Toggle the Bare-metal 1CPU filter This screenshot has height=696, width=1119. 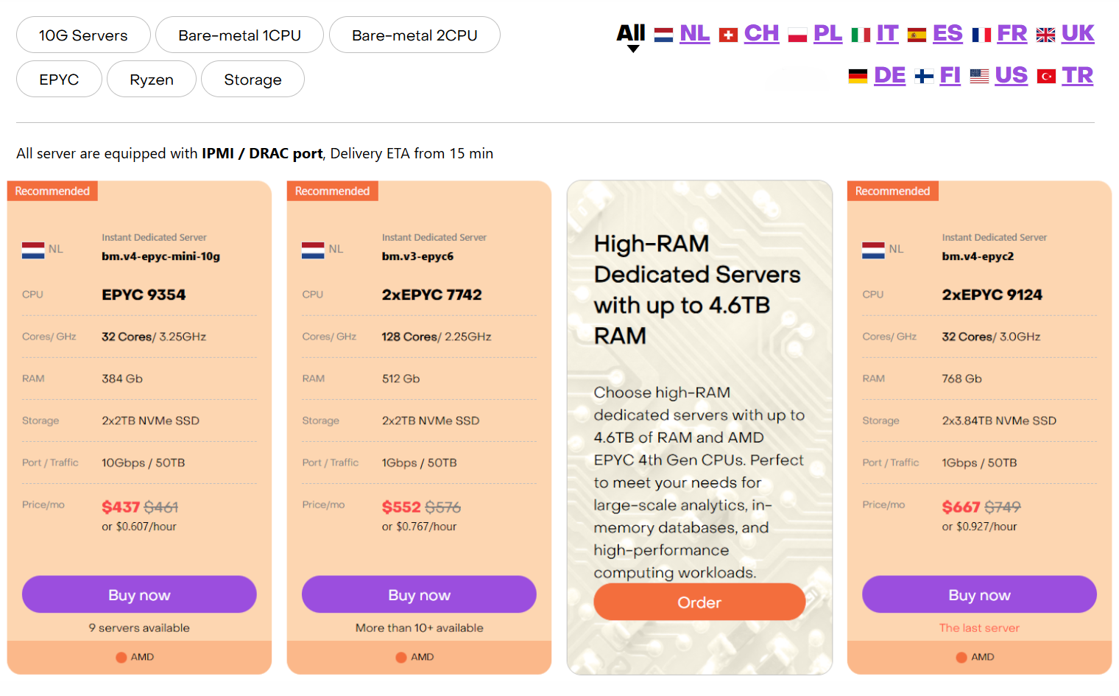[239, 35]
